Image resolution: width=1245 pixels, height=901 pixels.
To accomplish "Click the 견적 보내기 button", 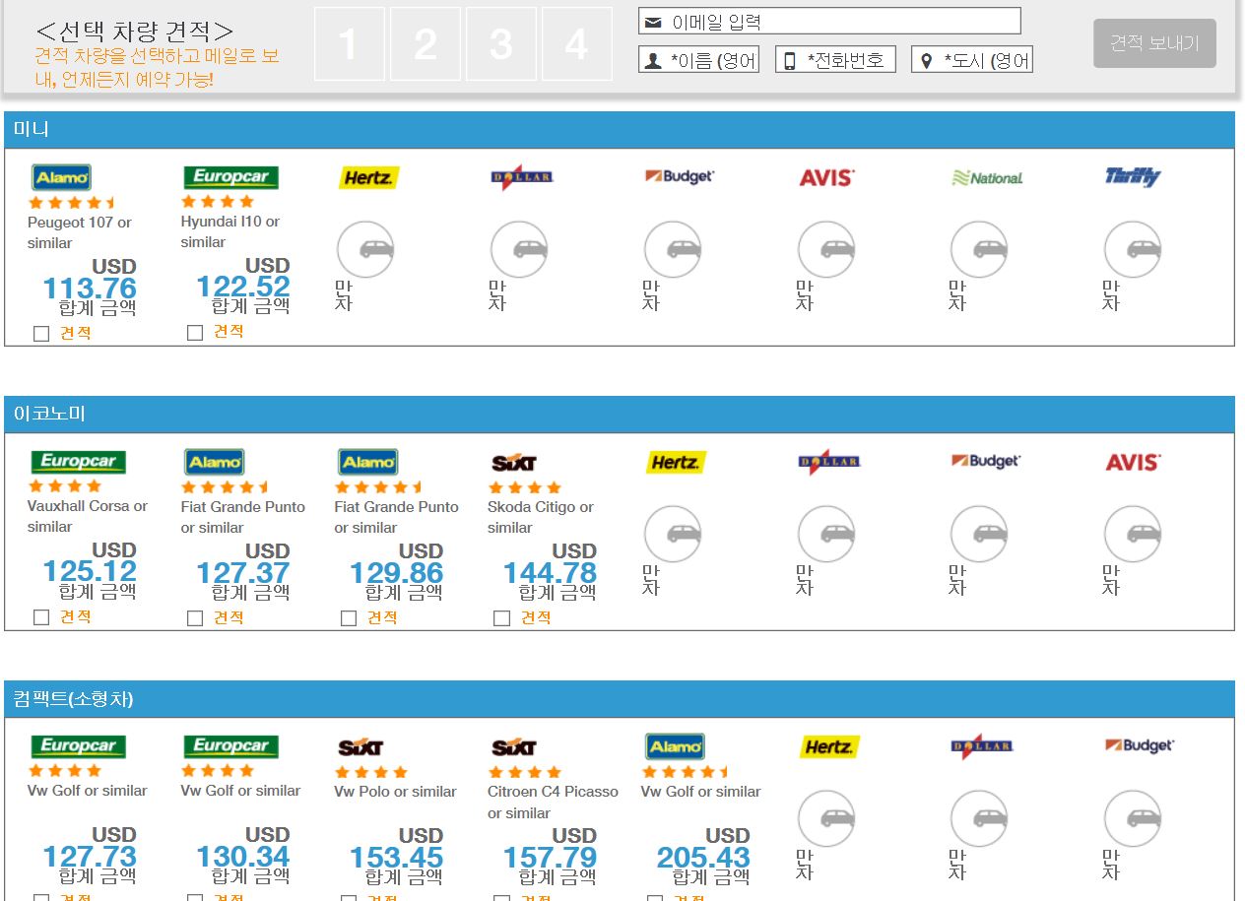I will (x=1154, y=43).
